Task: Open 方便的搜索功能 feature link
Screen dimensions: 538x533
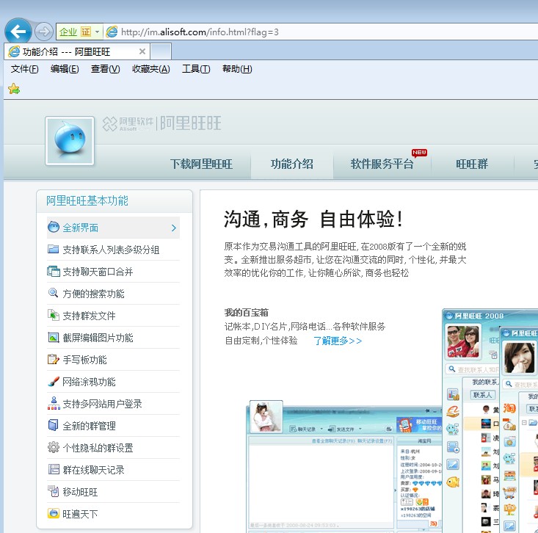Action: click(93, 294)
